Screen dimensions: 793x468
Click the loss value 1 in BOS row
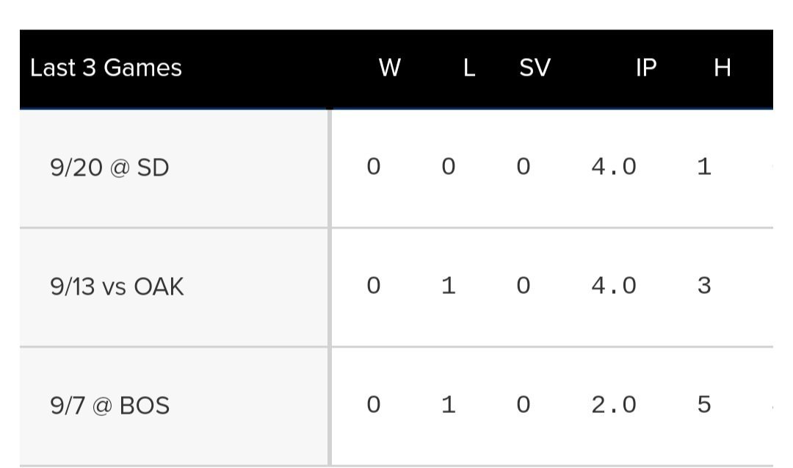click(x=449, y=405)
